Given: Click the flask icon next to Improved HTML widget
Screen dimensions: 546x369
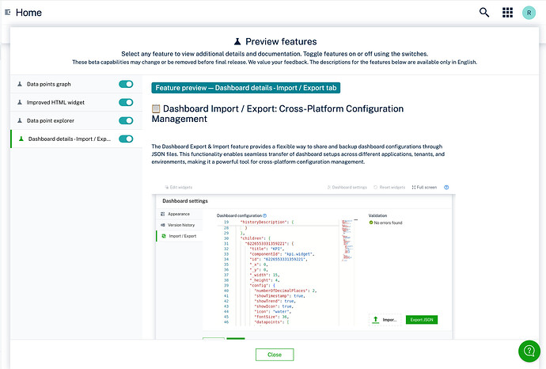Looking at the screenshot, I should 20,102.
